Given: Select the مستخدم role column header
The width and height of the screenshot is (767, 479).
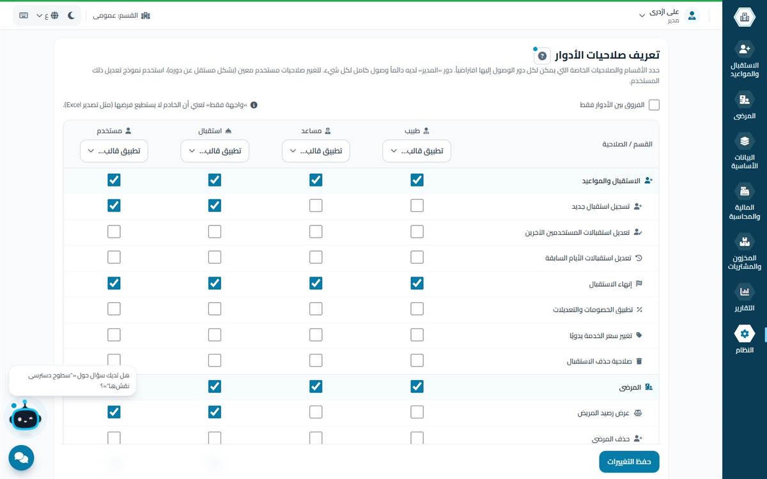Looking at the screenshot, I should pyautogui.click(x=114, y=130).
